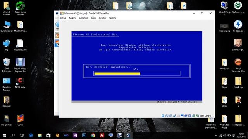The height and width of the screenshot is (139, 248).
Task: Open the Crack.zip archive icon
Action: 238,83
